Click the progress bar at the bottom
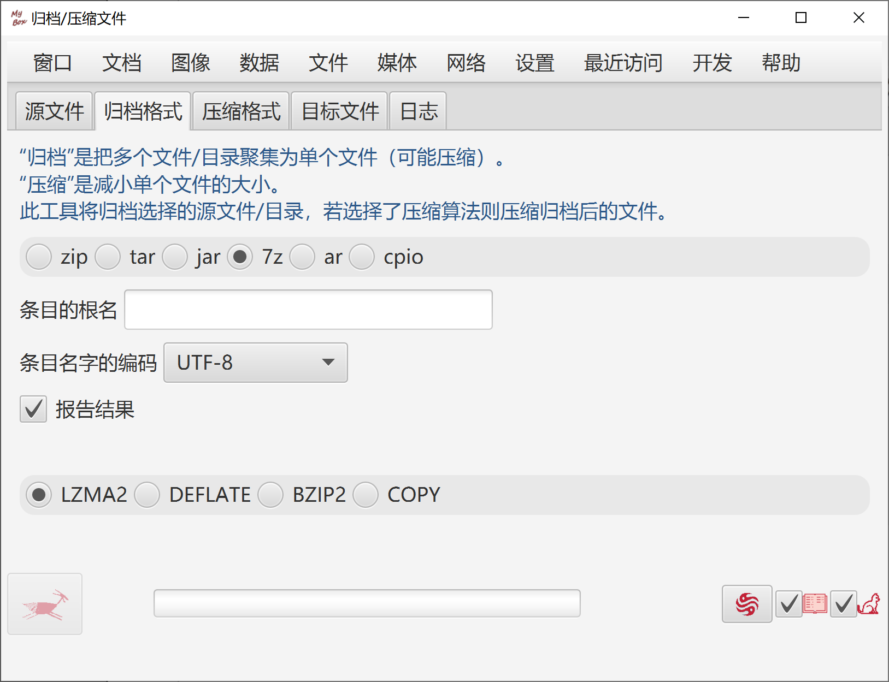 tap(367, 603)
